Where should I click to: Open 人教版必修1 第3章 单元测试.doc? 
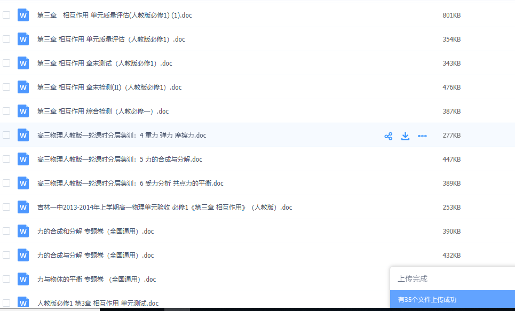click(98, 303)
